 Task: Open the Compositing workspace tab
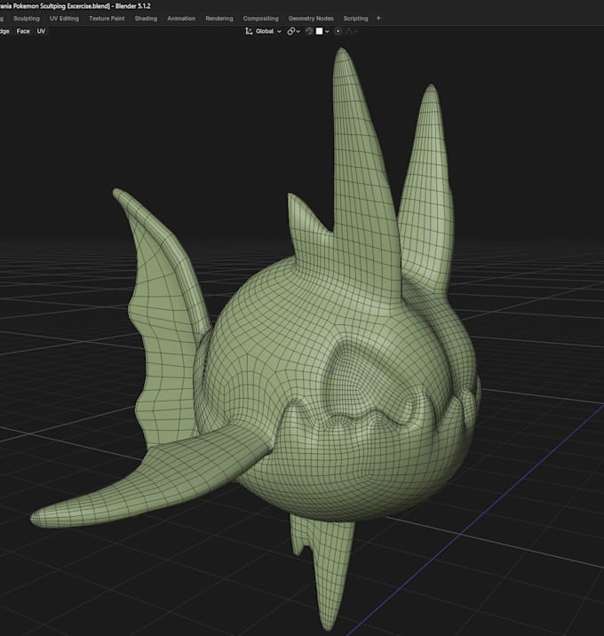click(x=260, y=19)
